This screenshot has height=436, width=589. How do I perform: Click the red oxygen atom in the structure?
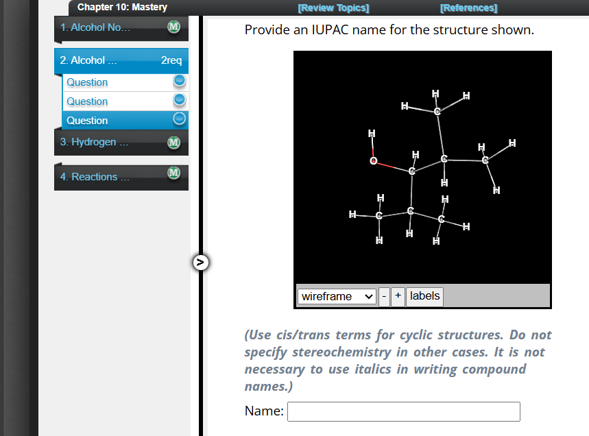point(374,160)
